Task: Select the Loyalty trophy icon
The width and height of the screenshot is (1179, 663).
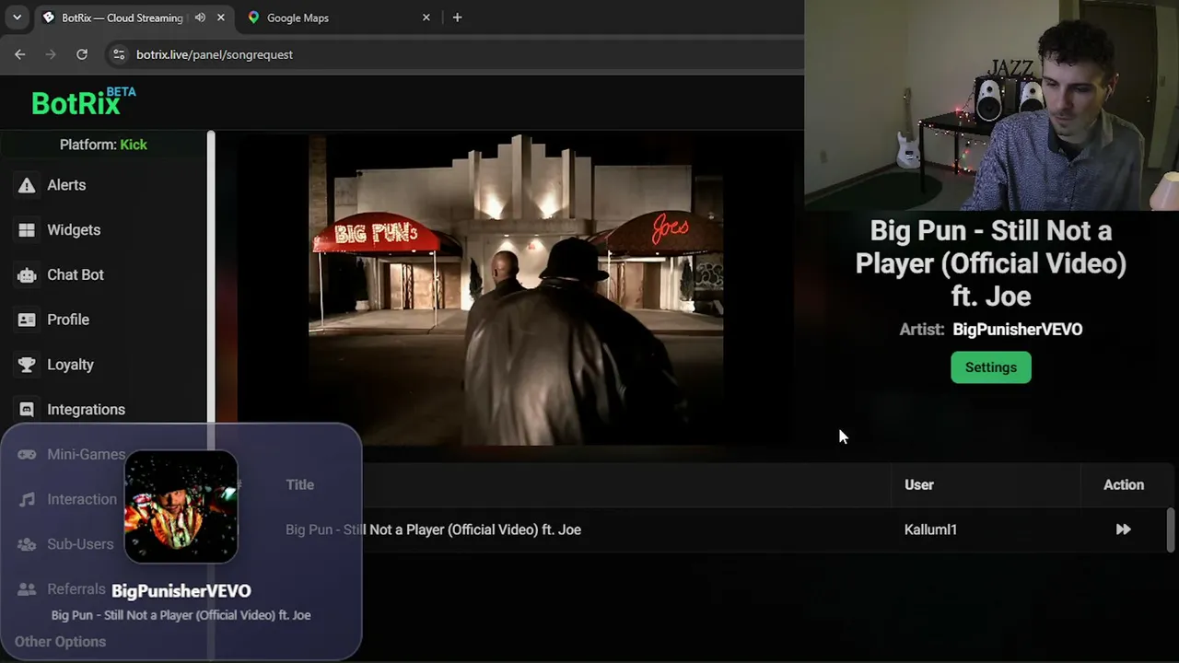Action: pos(27,365)
